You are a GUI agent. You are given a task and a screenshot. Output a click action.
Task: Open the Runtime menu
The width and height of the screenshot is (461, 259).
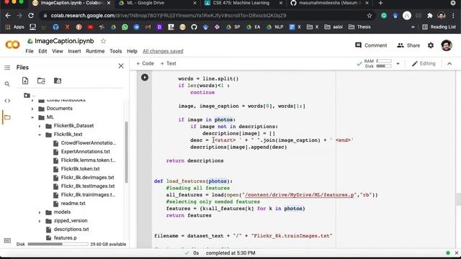[95, 51]
